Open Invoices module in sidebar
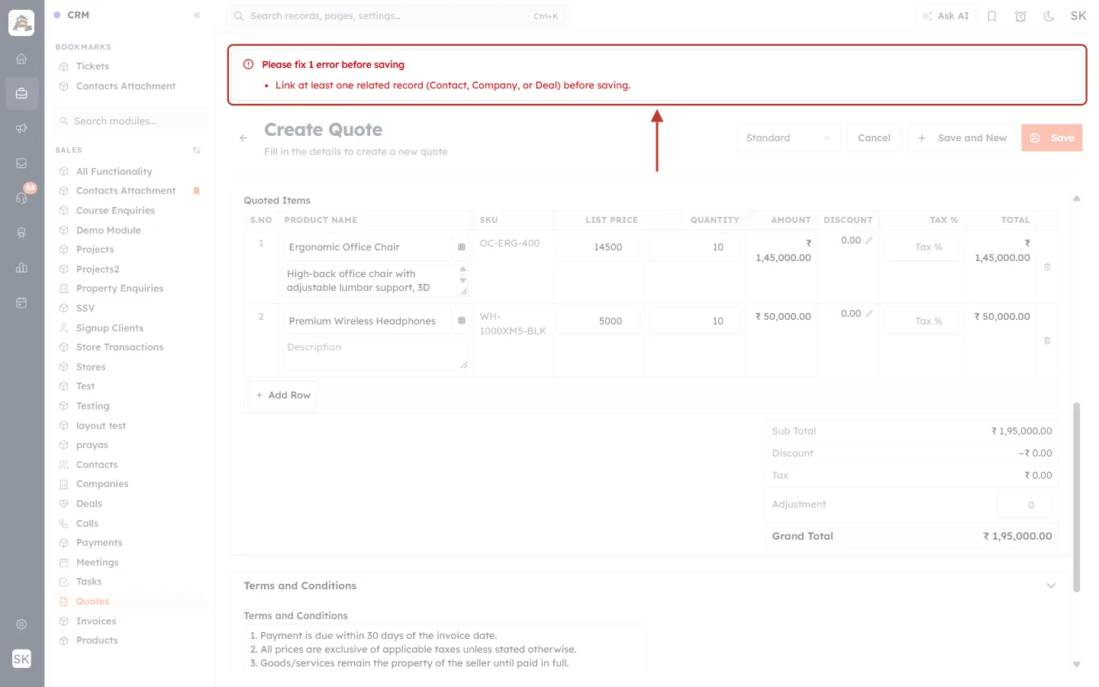 131,621
